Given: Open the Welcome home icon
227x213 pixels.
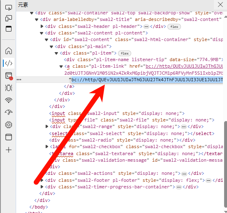Looking at the screenshot, I should point(9,51).
